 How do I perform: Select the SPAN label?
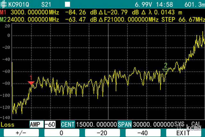click(x=125, y=124)
